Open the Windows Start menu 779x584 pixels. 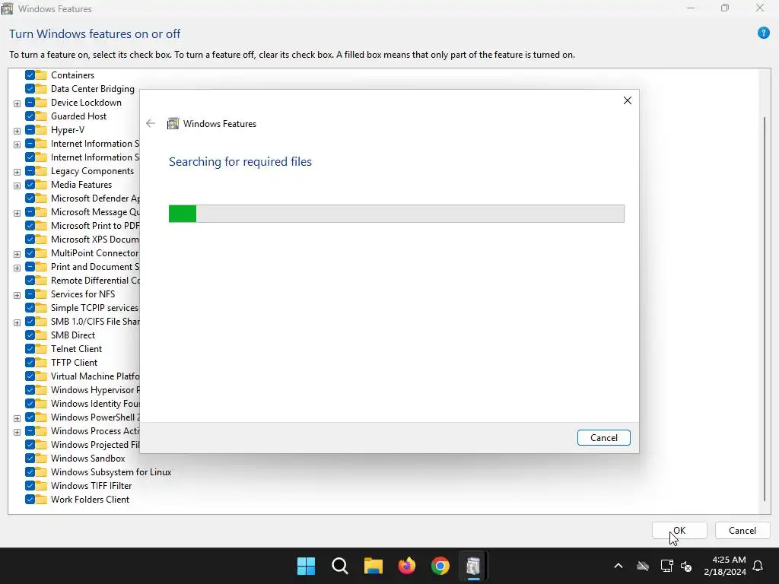click(306, 566)
